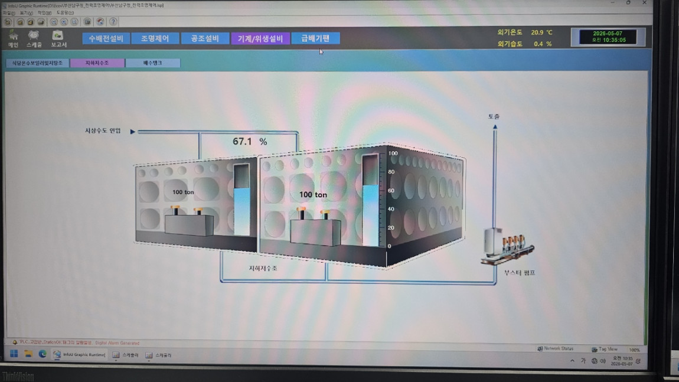Select the 급배기팬 button

[x=315, y=38]
